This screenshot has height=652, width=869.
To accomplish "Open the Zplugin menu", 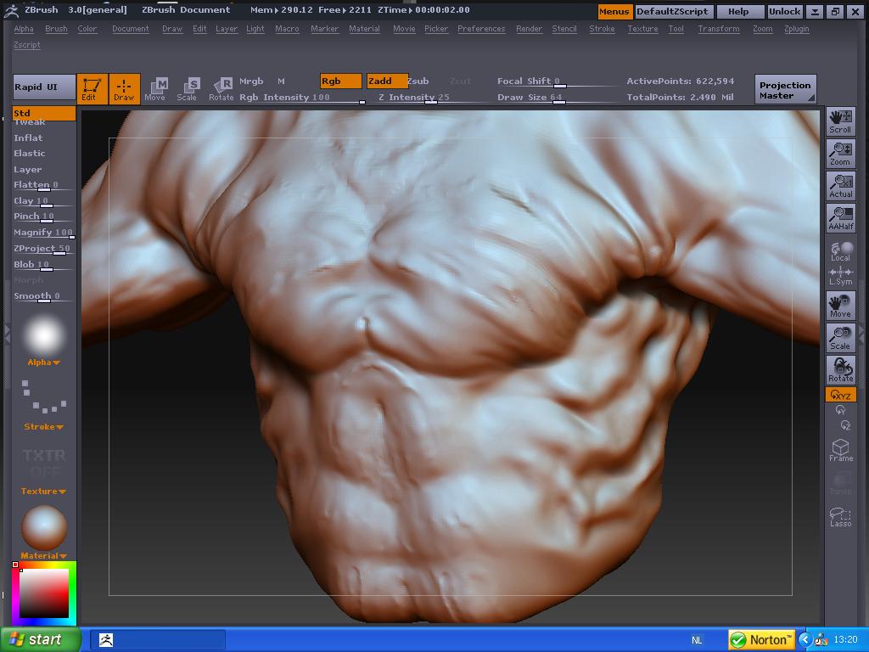I will (796, 29).
